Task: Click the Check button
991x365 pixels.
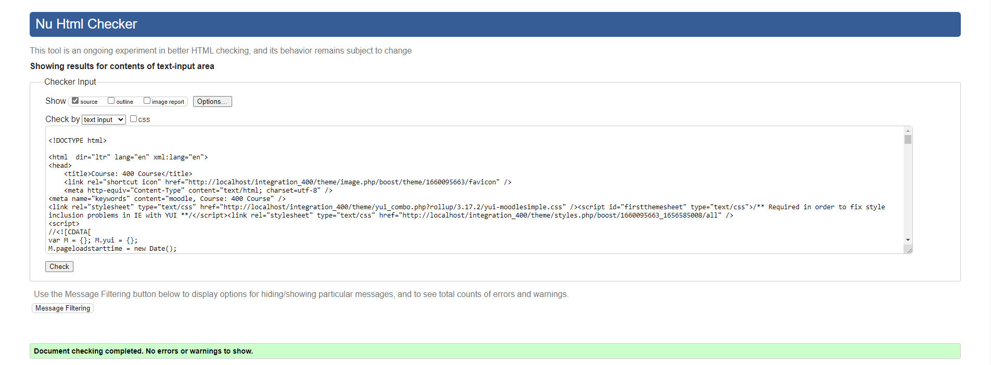Action: (59, 266)
